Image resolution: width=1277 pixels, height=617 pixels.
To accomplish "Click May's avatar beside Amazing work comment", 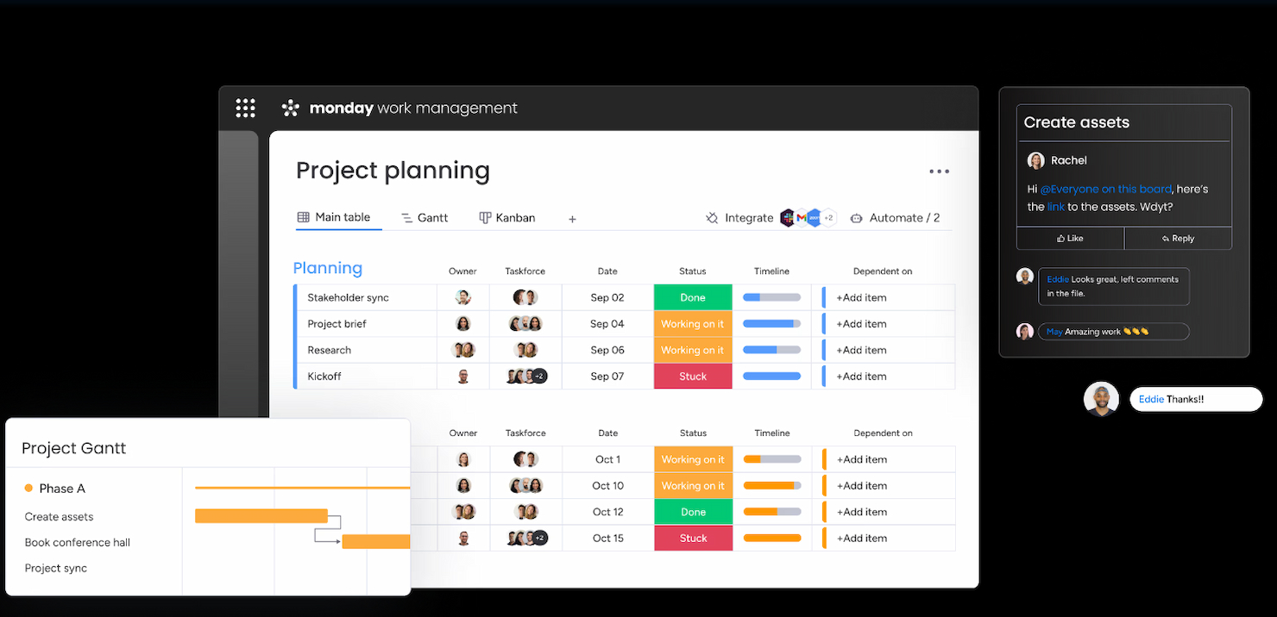I will [x=1025, y=331].
